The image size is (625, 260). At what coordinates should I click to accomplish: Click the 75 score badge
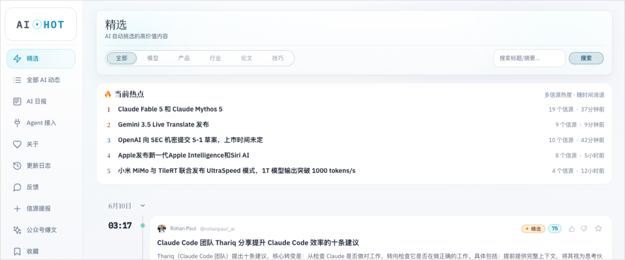[x=554, y=229]
